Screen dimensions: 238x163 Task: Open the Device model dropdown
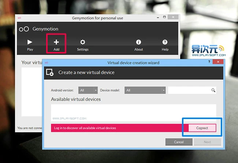click(145, 90)
